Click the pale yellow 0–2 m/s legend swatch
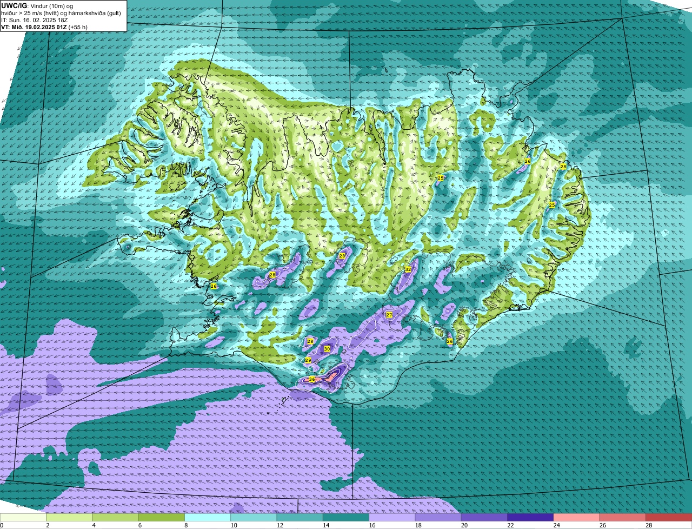 pos(23,517)
